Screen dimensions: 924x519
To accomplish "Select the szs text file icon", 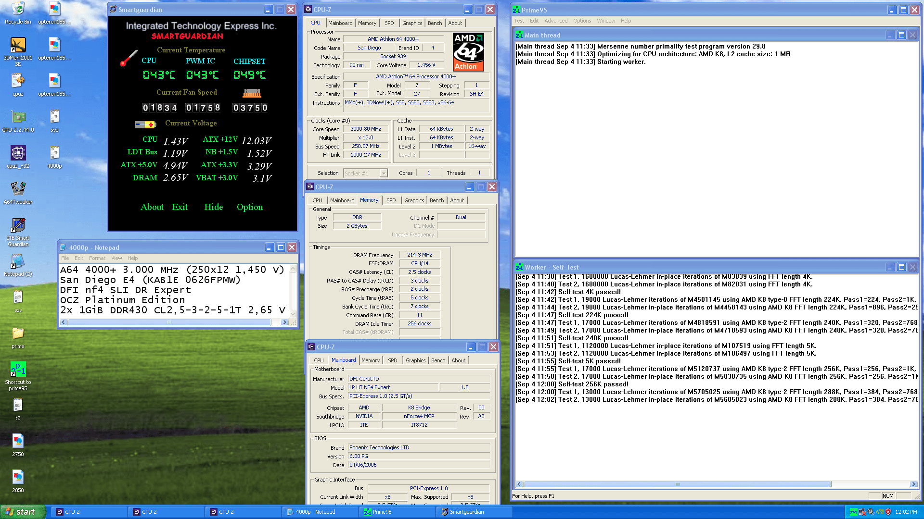I will tap(18, 301).
